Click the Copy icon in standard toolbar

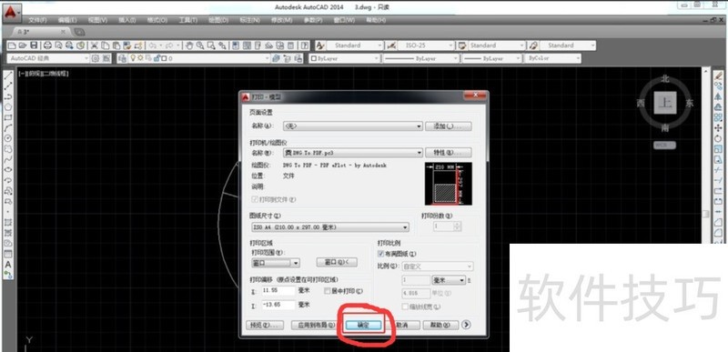(106, 45)
